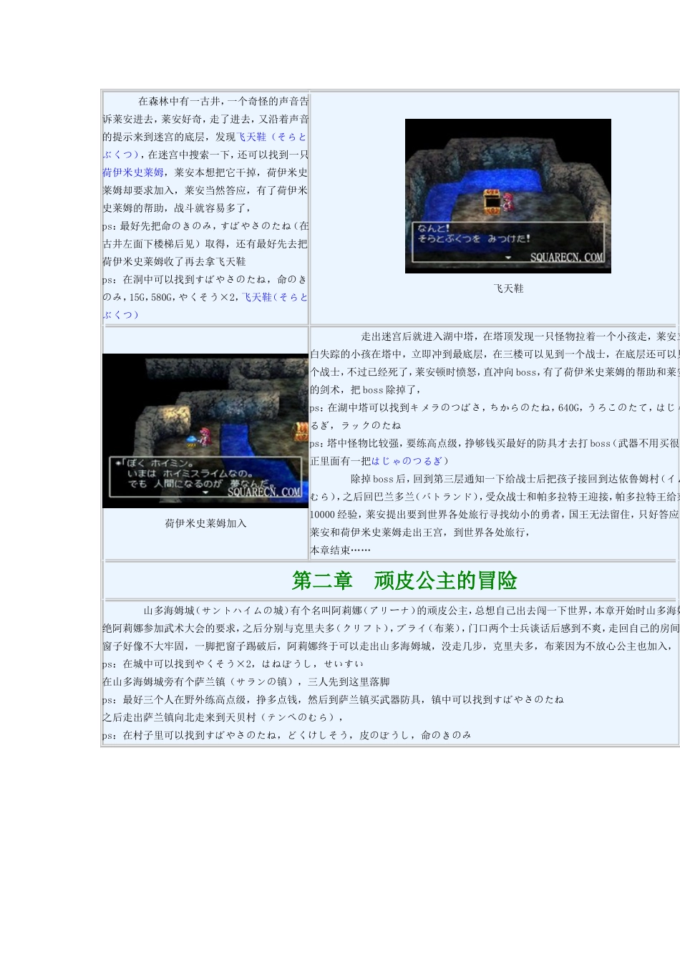Viewport: 680px width, 962px height.
Task: Click the line ps: 最好三个人在野外练高点级
Action: (x=333, y=700)
